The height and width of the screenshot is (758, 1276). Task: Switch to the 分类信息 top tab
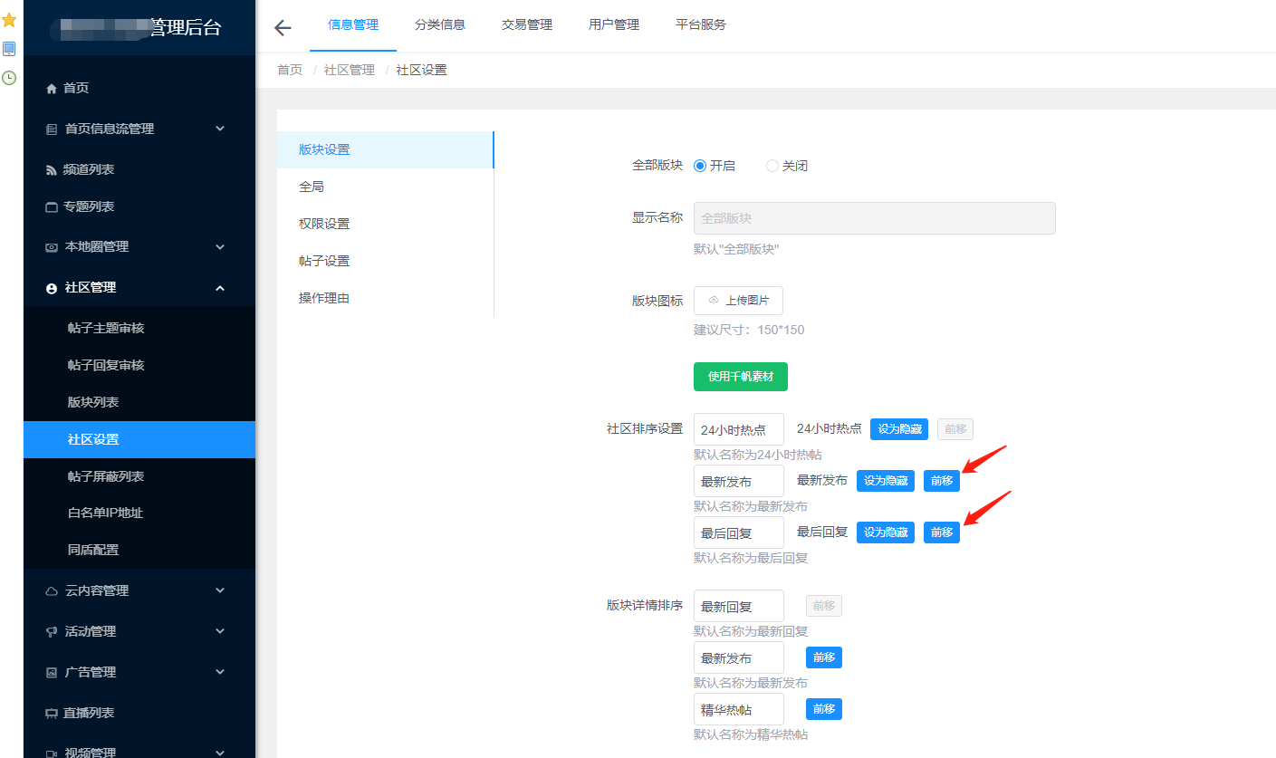[440, 25]
